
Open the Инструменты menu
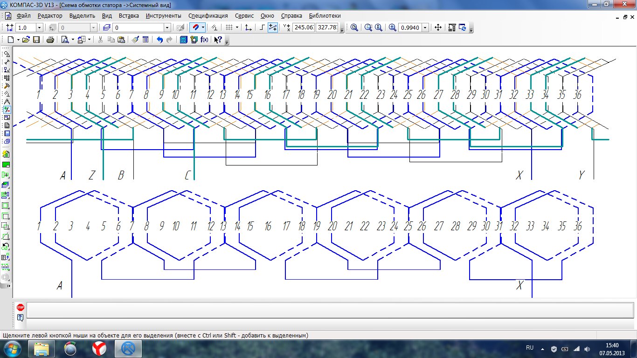coord(163,15)
